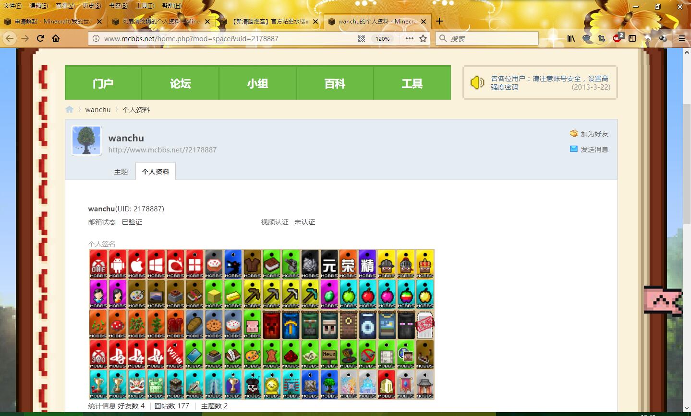Click the wanchu breadcrumb link

click(98, 109)
